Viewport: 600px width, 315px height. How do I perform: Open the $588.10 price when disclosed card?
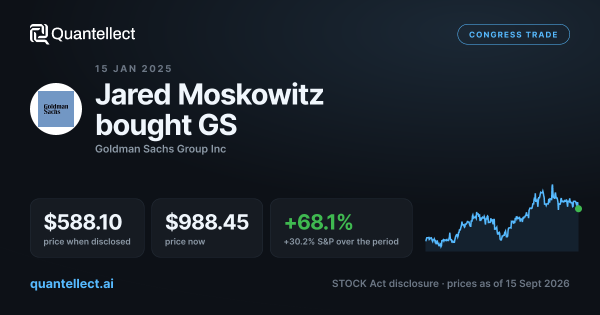[x=87, y=228]
